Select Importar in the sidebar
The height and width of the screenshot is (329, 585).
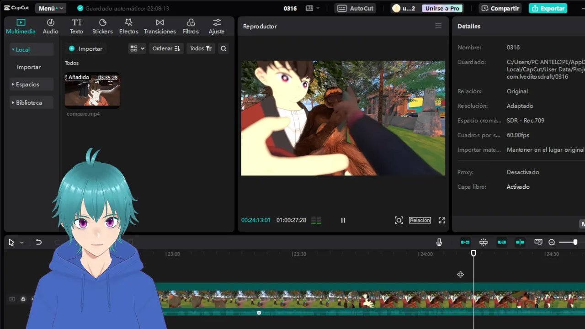point(29,67)
